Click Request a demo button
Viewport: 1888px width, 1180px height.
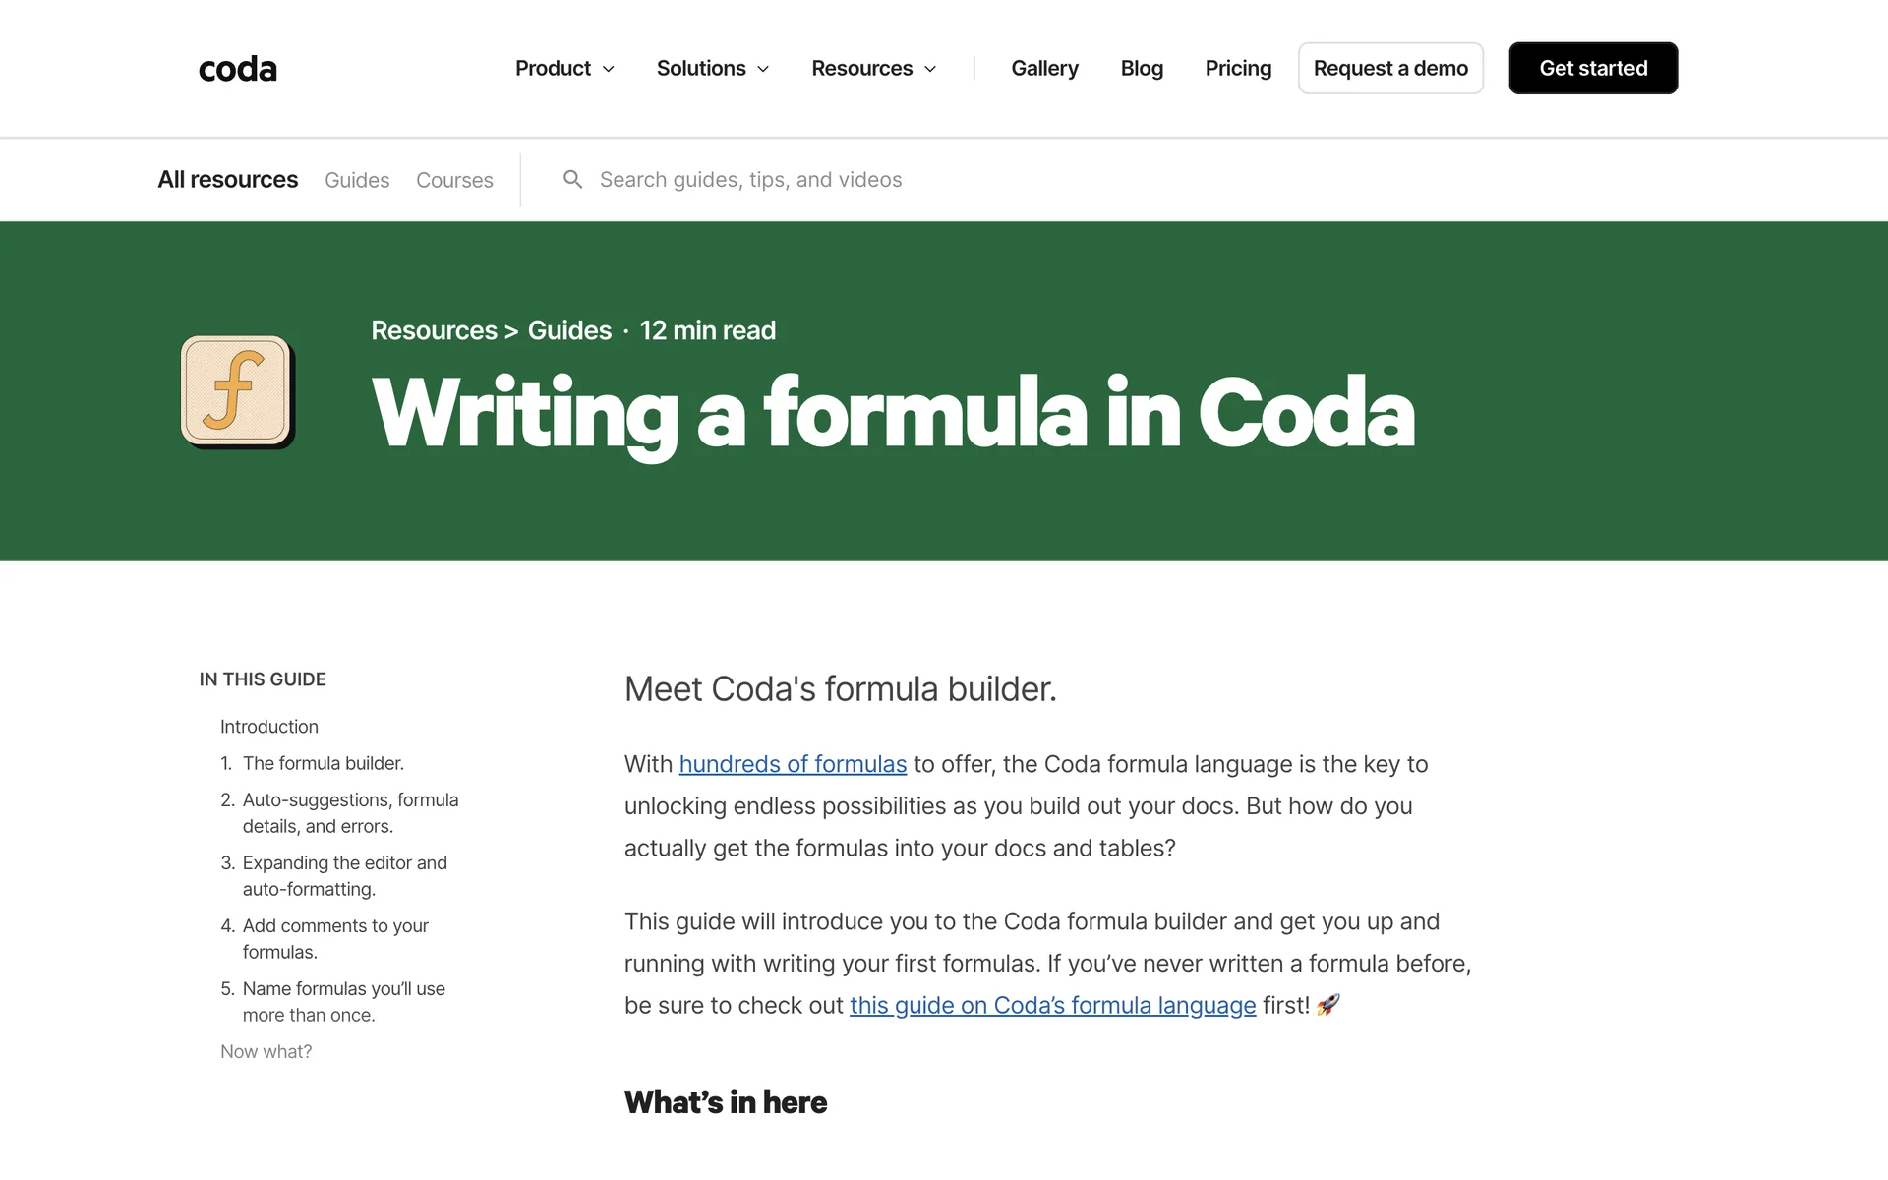coord(1389,69)
